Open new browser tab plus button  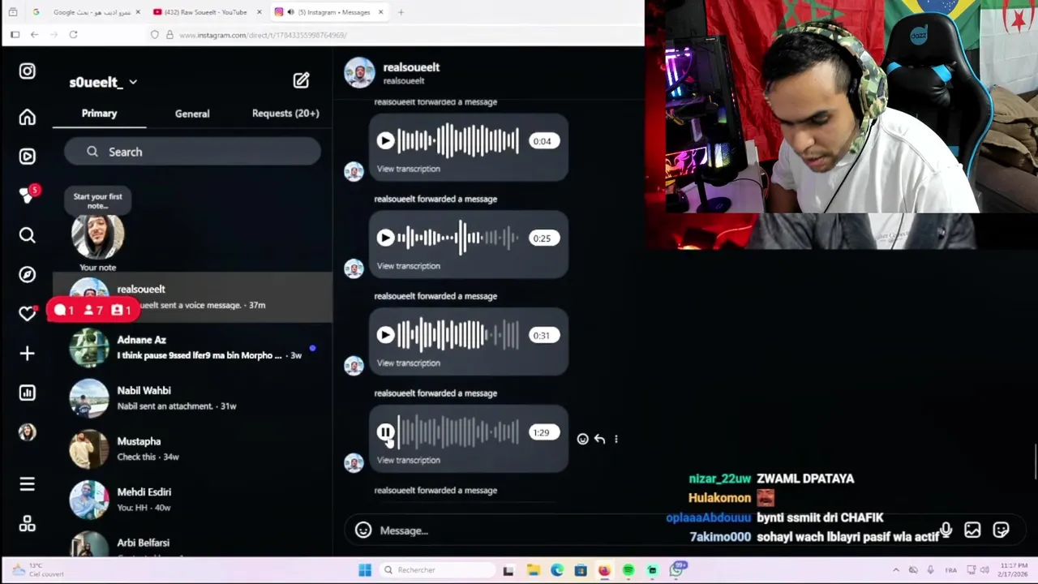coord(401,12)
